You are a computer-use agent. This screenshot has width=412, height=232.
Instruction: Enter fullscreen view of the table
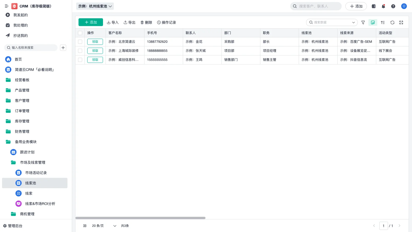pyautogui.click(x=401, y=22)
